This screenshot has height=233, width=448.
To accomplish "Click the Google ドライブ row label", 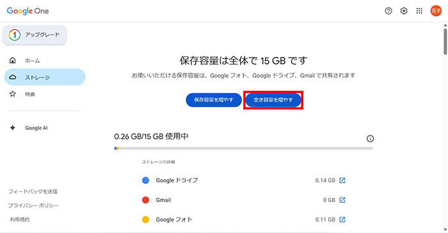I will click(177, 181).
